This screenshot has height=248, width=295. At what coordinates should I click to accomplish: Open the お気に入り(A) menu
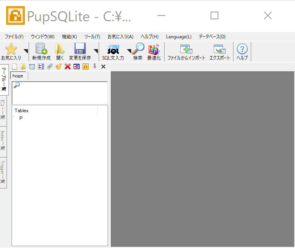pos(121,37)
